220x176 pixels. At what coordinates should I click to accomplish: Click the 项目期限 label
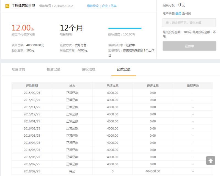click(x=66, y=34)
